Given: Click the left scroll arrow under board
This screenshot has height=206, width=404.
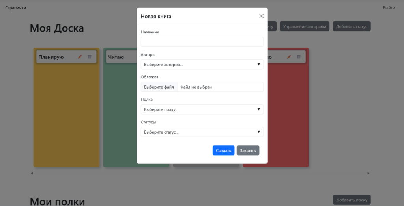Looking at the screenshot, I should [32, 173].
